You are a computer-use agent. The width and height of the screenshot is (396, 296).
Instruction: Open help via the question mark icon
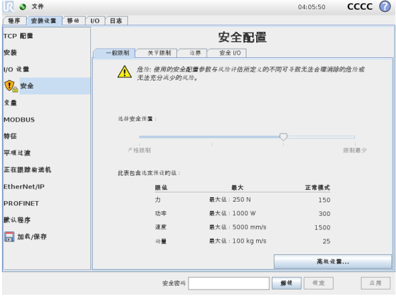(384, 7)
